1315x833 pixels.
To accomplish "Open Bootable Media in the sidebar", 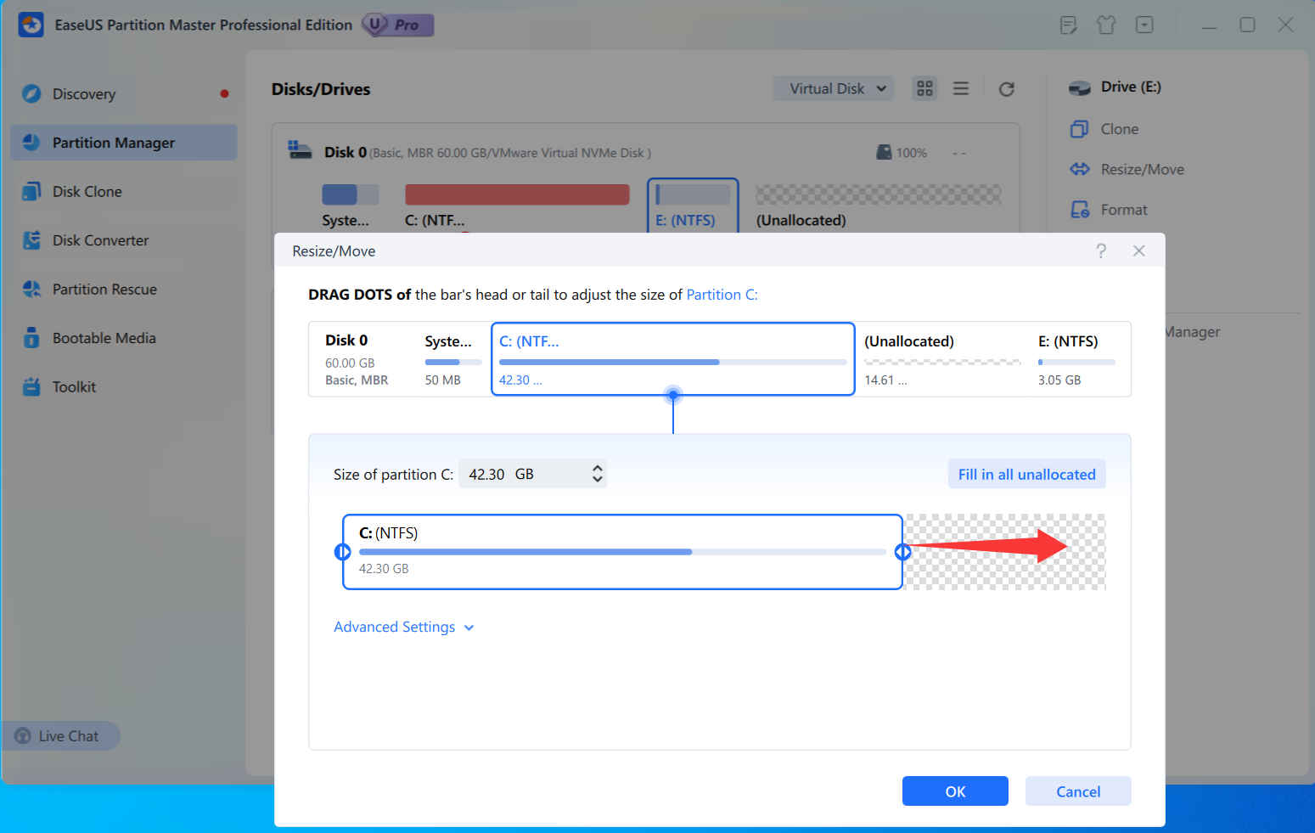I will click(124, 338).
